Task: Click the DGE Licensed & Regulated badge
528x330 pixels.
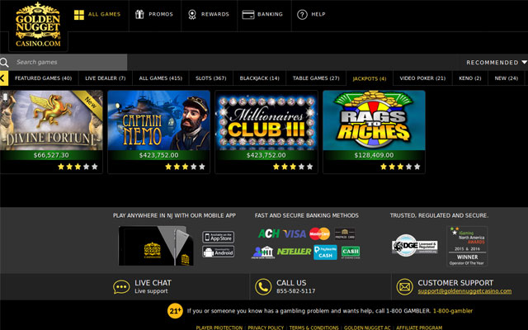Action: point(415,246)
